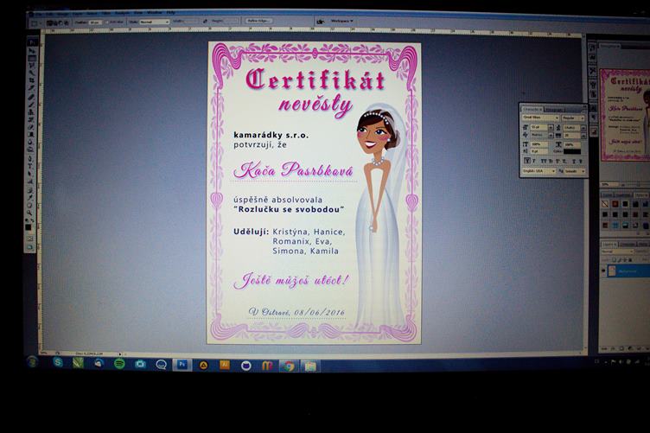Select the Eyedropper tool
This screenshot has width=650, height=433.
30,196
